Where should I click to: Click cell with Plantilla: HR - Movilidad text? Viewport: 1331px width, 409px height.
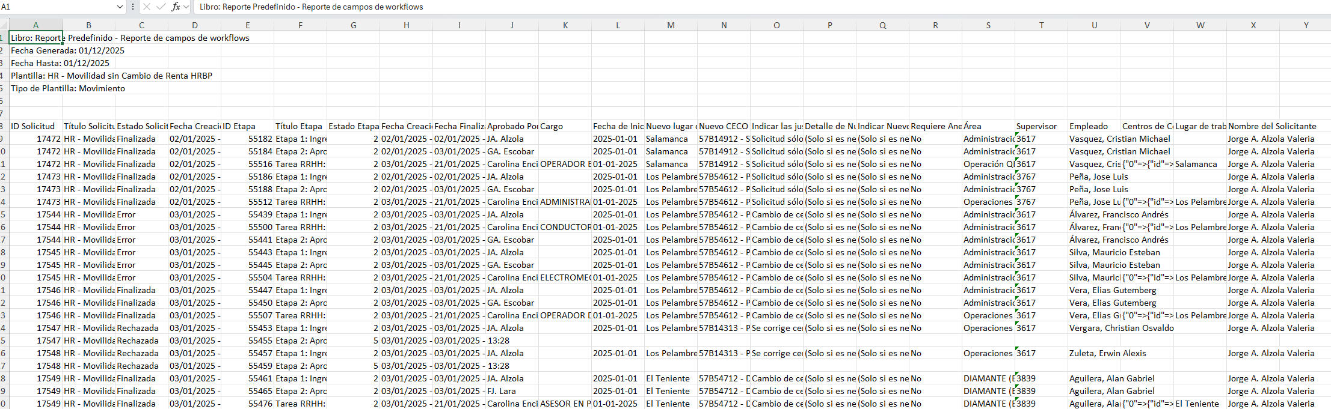[x=35, y=76]
